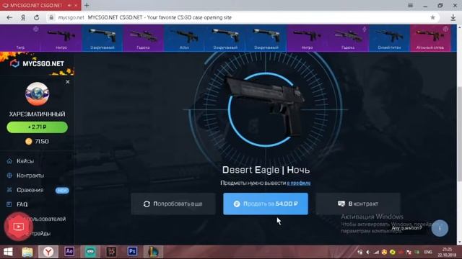The height and width of the screenshot is (259, 462).
Task: Open a new browser tab with the plus button
Action: coord(87,5)
